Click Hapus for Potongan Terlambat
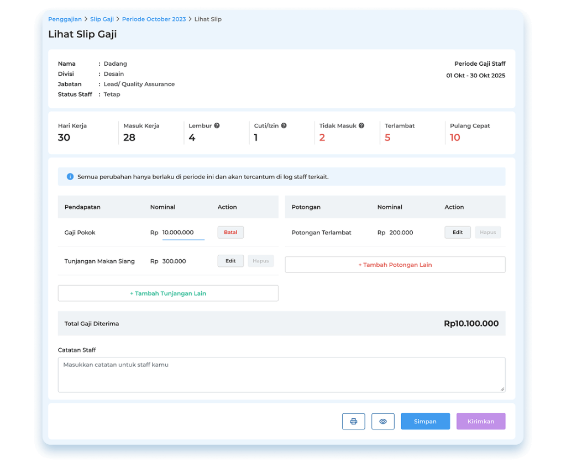Image resolution: width=566 pixels, height=473 pixels. 488,233
